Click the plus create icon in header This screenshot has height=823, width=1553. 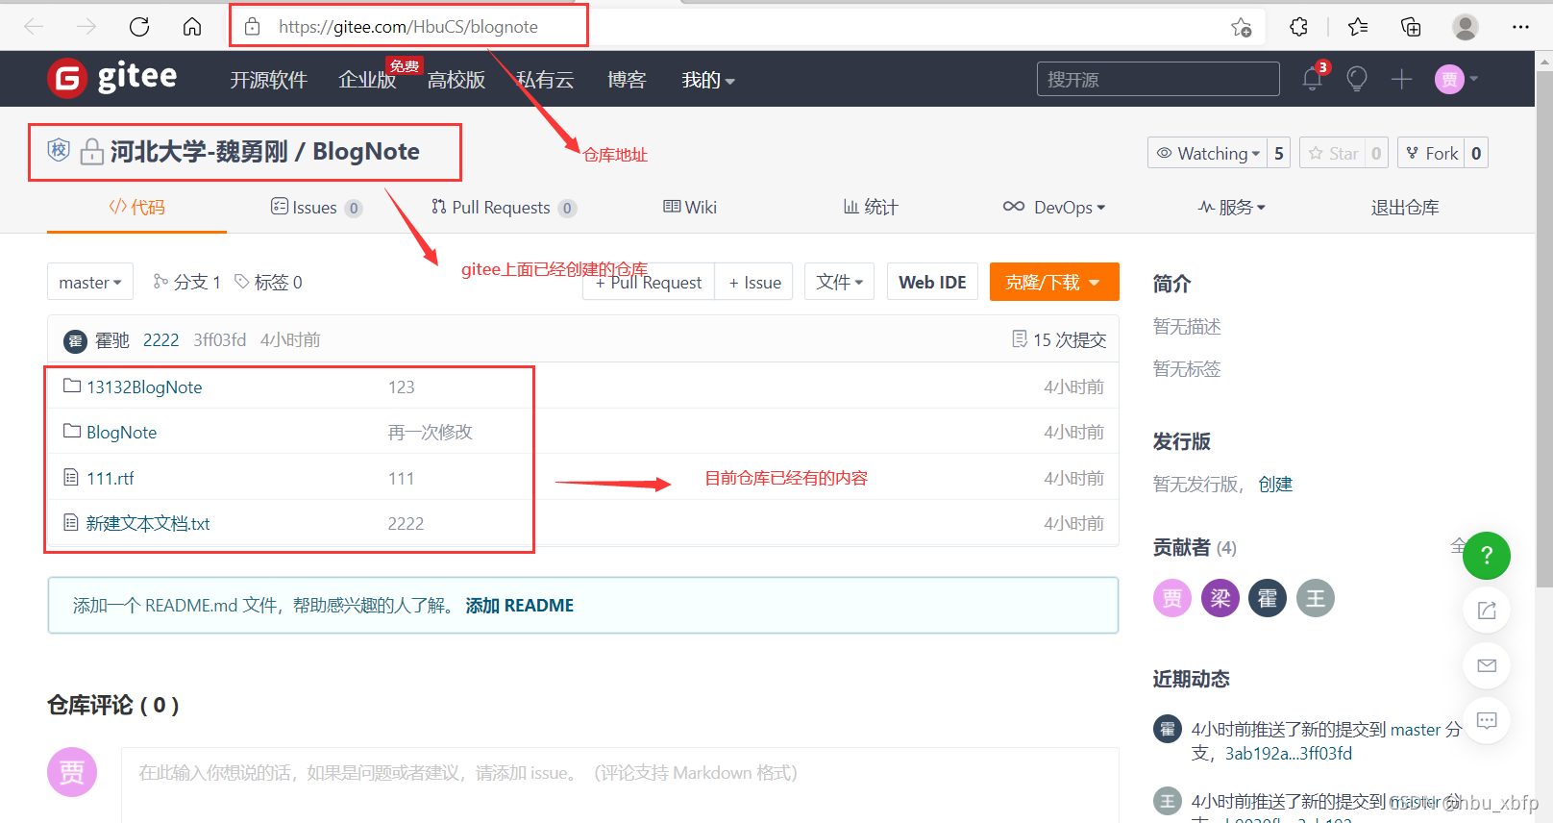click(x=1401, y=79)
